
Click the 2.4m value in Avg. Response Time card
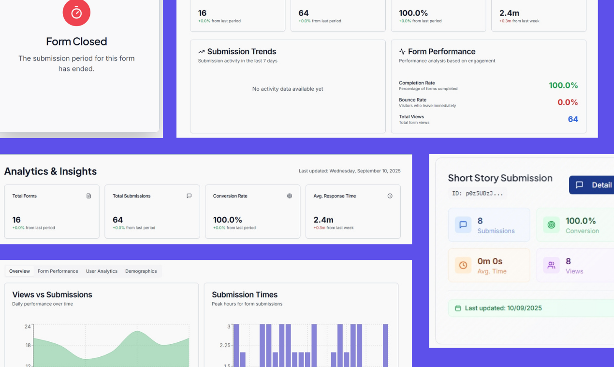323,220
